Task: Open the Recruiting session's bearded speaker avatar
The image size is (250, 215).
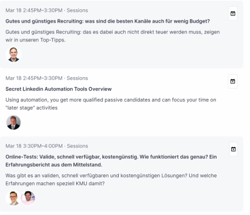Action: click(x=13, y=54)
